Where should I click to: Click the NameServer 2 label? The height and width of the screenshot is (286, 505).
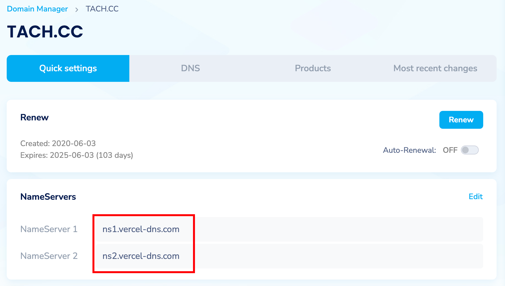pyautogui.click(x=49, y=256)
